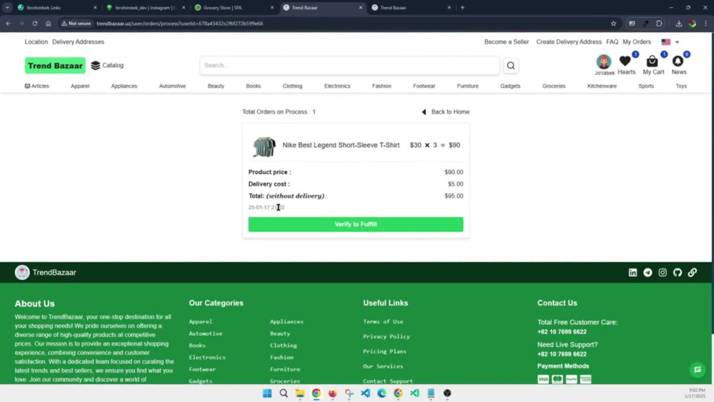The image size is (714, 402).
Task: Select the Groceries category in navbar
Action: [x=554, y=86]
